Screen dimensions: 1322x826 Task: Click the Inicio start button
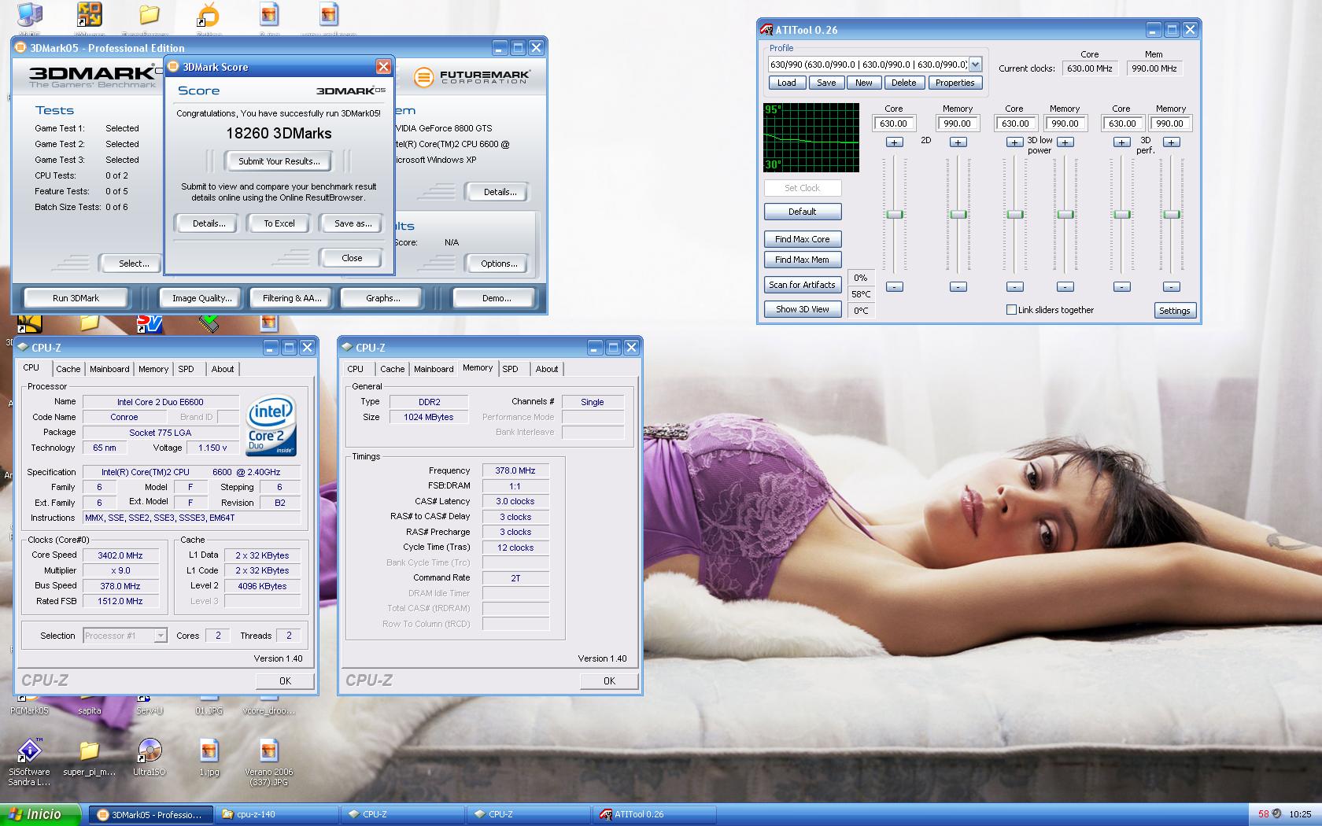point(40,814)
